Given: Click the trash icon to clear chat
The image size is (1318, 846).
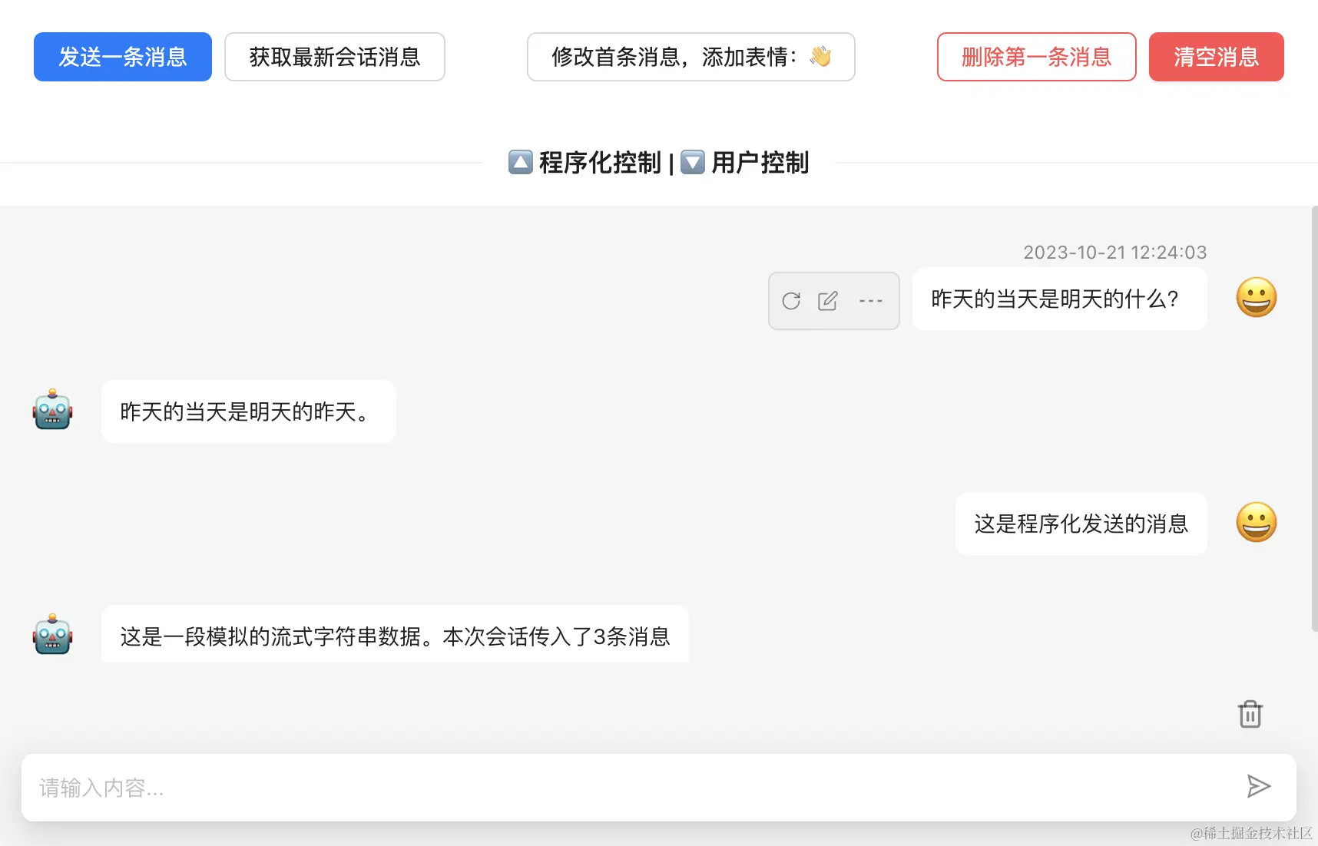Looking at the screenshot, I should point(1250,714).
